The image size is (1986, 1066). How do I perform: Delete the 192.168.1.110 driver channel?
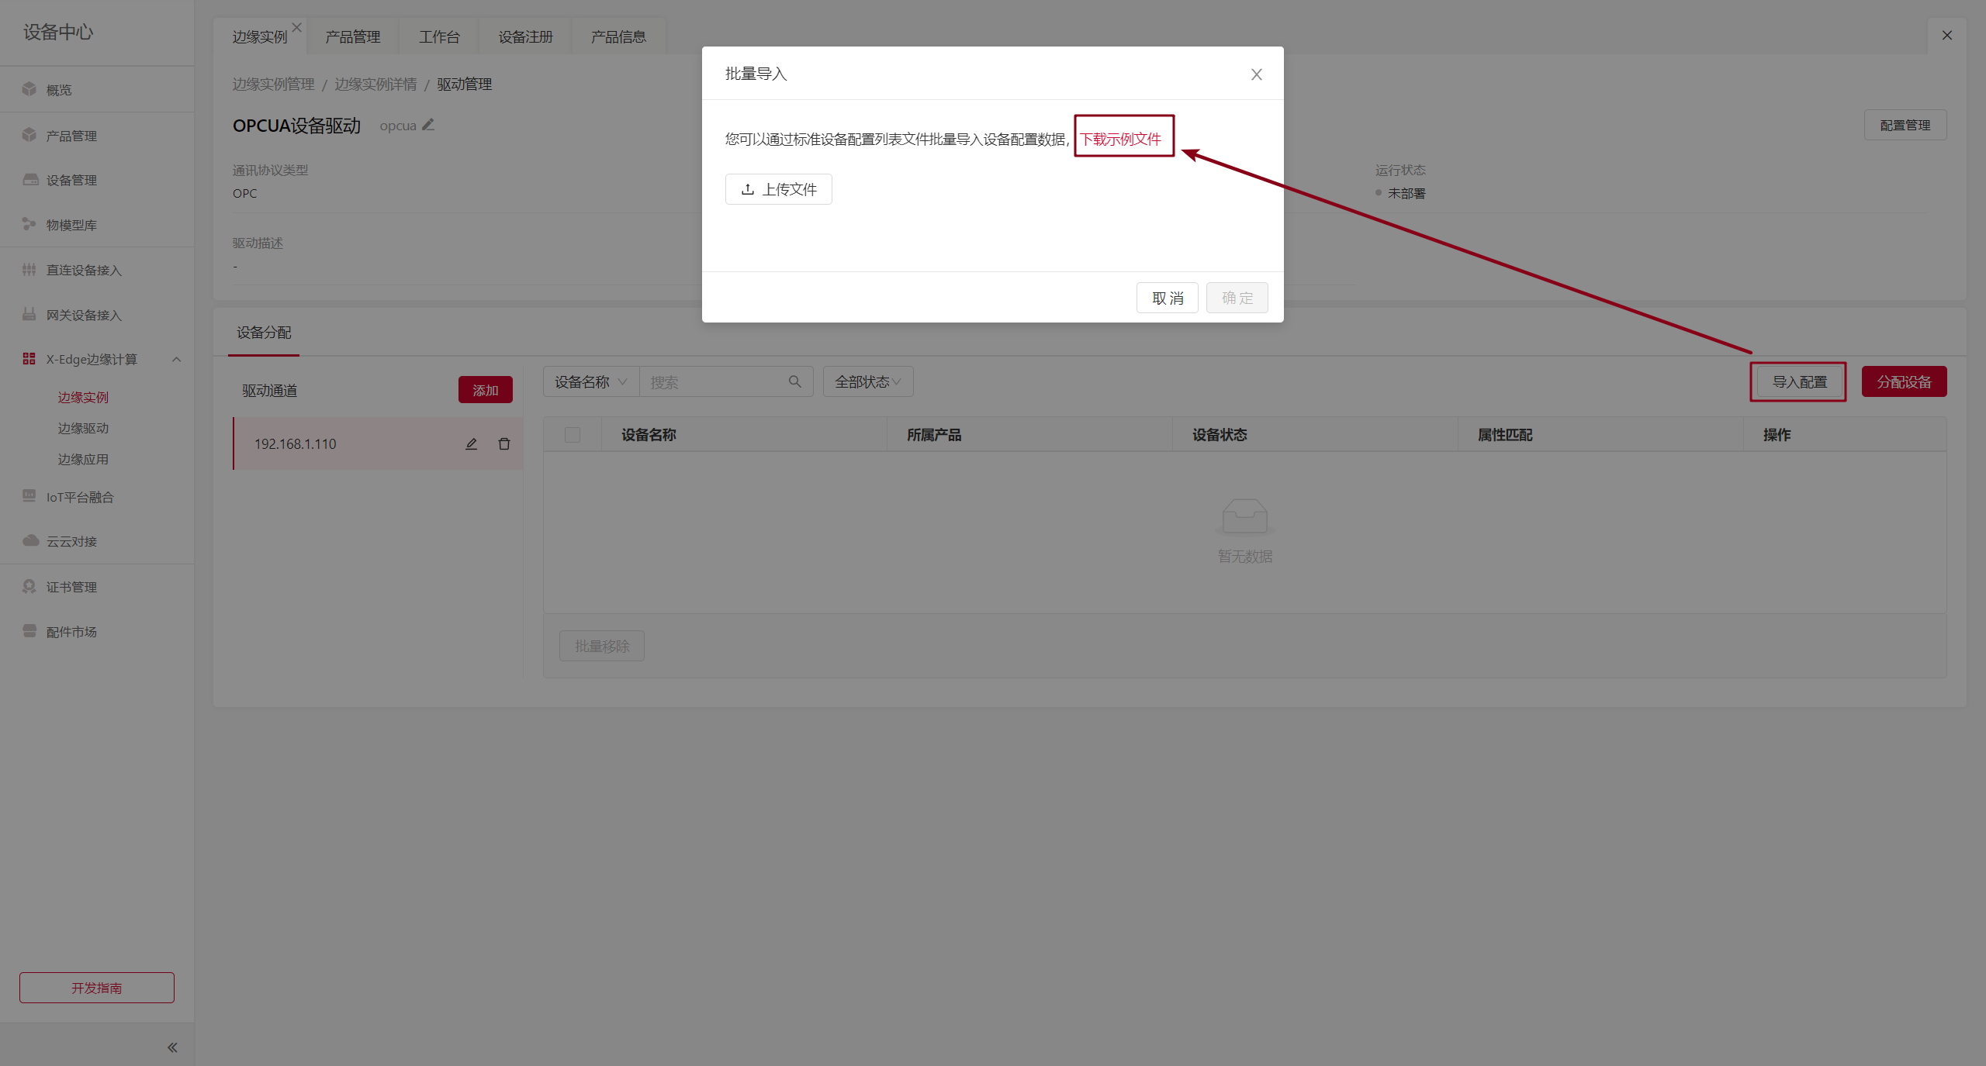click(x=504, y=444)
